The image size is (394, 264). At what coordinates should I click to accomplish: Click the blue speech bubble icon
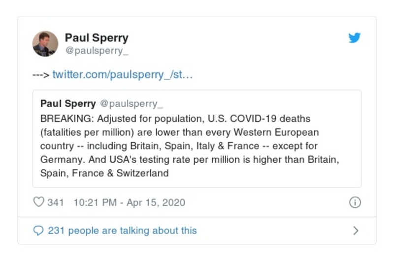coord(38,231)
